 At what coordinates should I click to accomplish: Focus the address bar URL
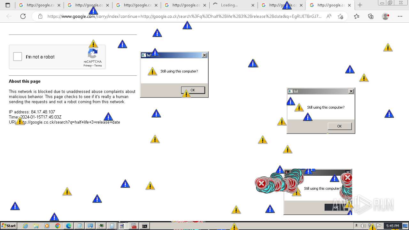tap(184, 16)
